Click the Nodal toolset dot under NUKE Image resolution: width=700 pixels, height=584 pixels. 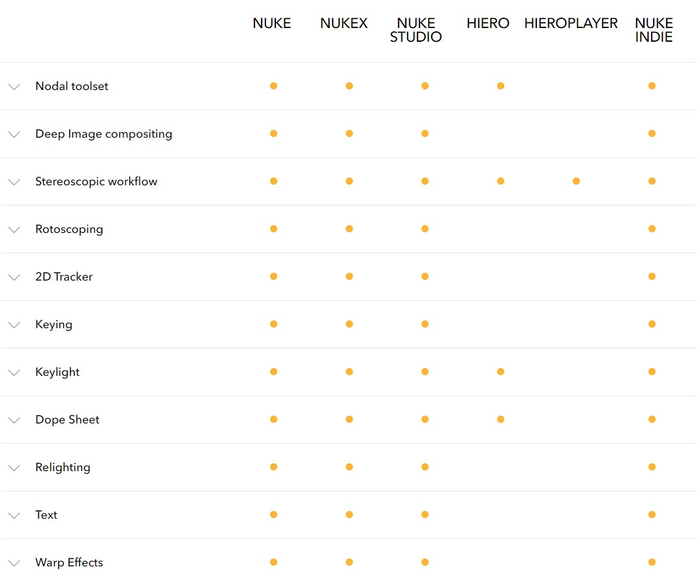point(273,85)
